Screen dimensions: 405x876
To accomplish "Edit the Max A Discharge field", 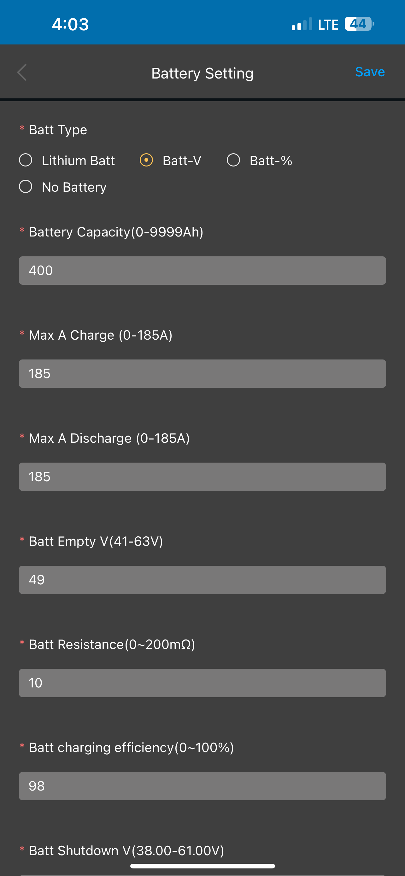I will pyautogui.click(x=202, y=477).
